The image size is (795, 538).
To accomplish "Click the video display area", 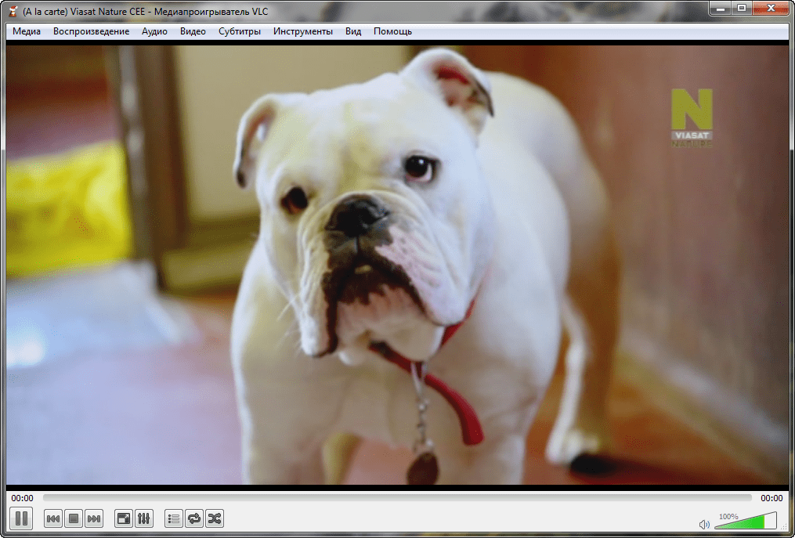I will [398, 265].
